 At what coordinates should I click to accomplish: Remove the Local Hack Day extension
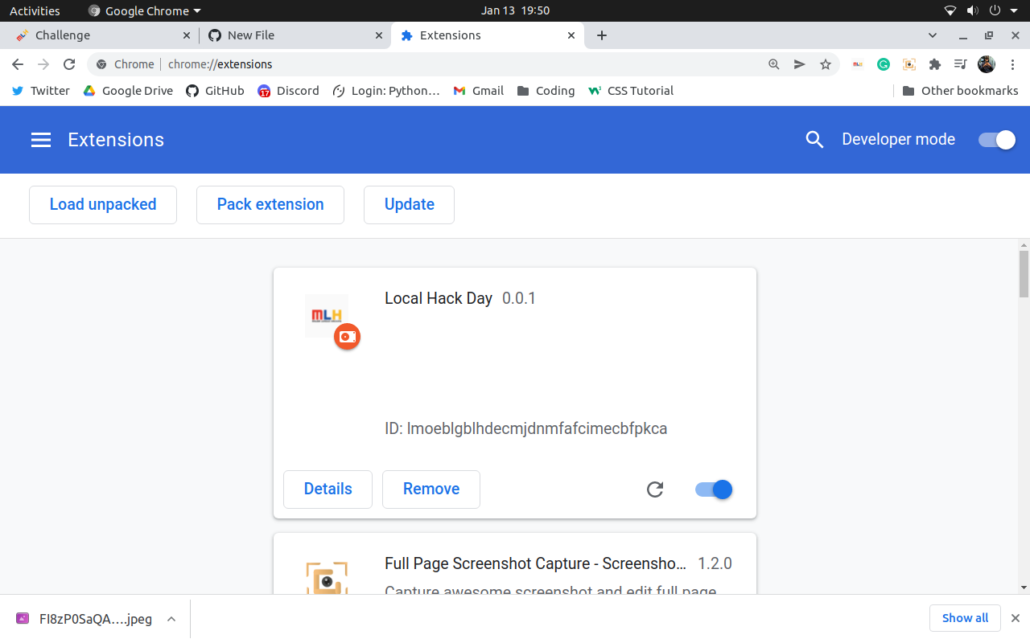[x=431, y=489]
